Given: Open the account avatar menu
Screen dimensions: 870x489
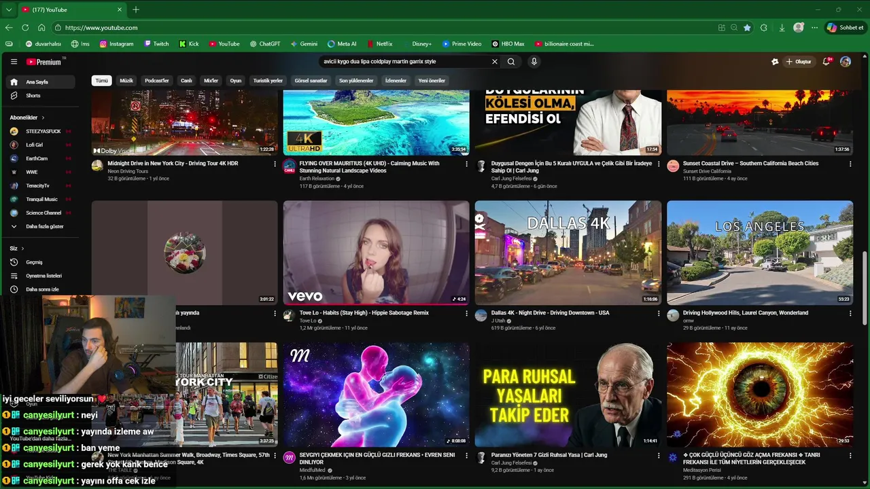Looking at the screenshot, I should [846, 62].
